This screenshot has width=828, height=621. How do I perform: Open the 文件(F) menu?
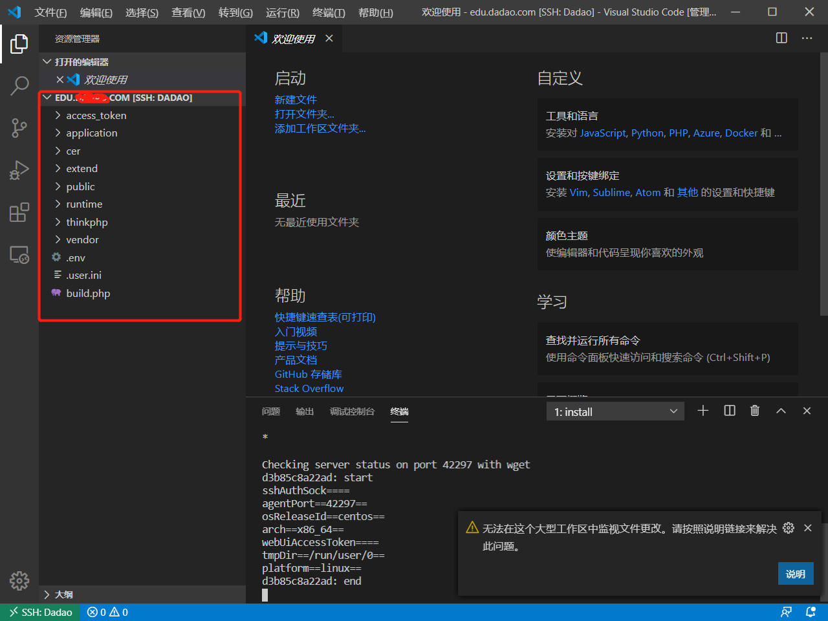point(50,12)
